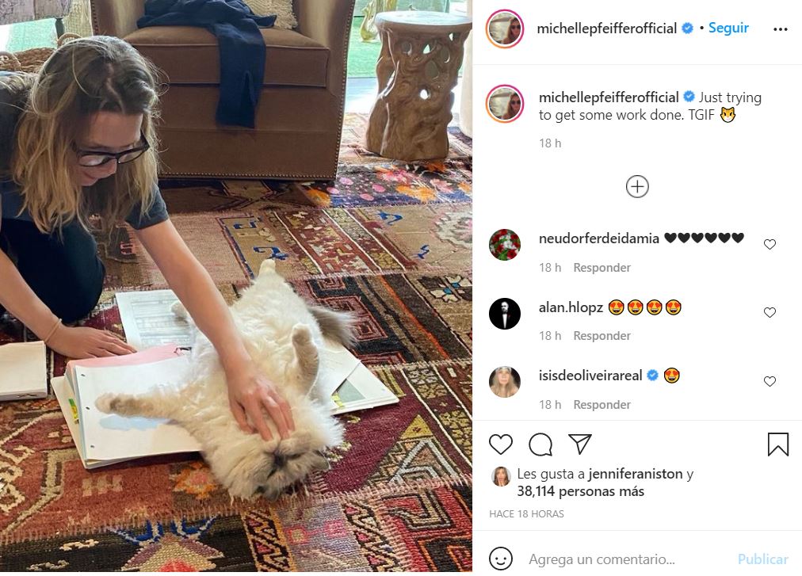Reply to isisdeoliveirareal's comment
Viewport: 802px width, 576px height.
[x=602, y=405]
